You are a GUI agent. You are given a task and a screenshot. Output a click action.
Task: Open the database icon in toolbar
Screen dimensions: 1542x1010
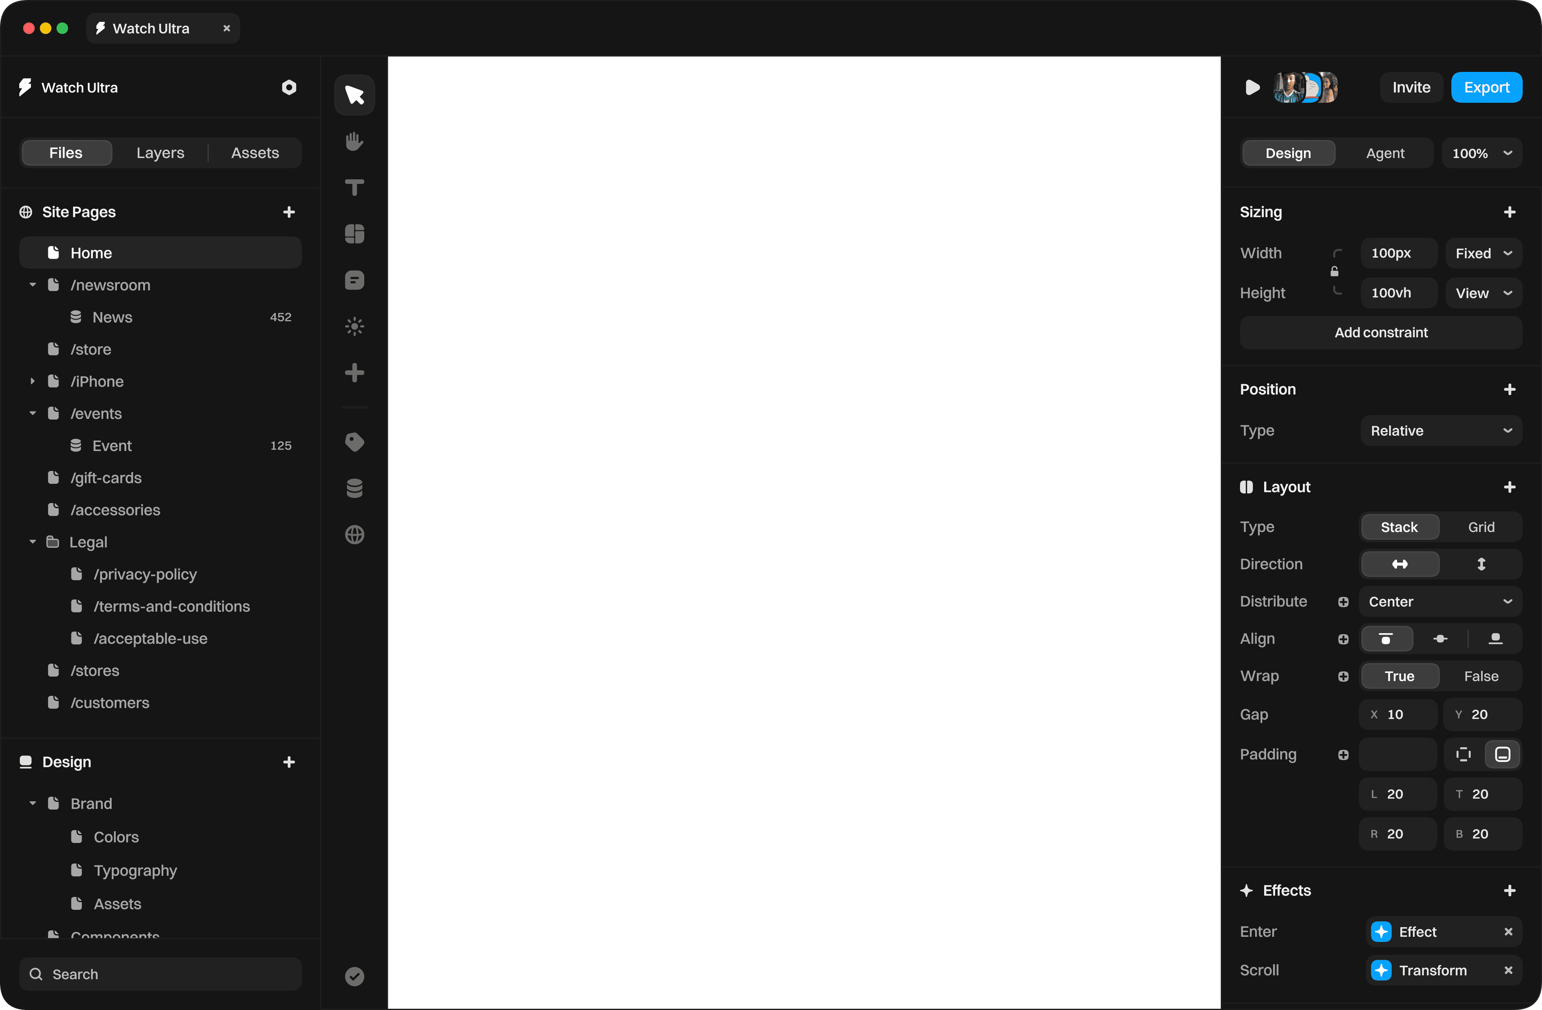(x=355, y=488)
